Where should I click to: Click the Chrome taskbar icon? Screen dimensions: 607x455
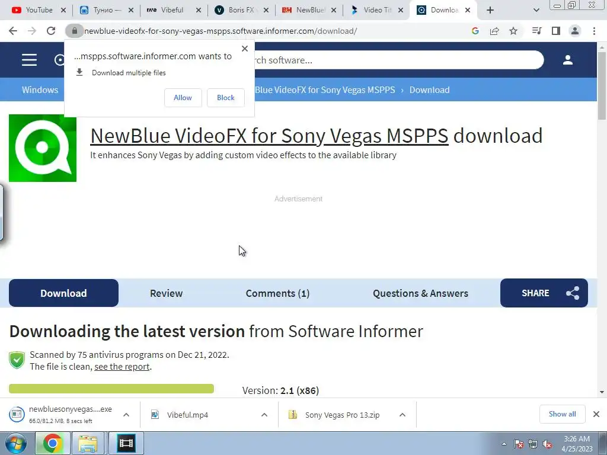pos(53,443)
